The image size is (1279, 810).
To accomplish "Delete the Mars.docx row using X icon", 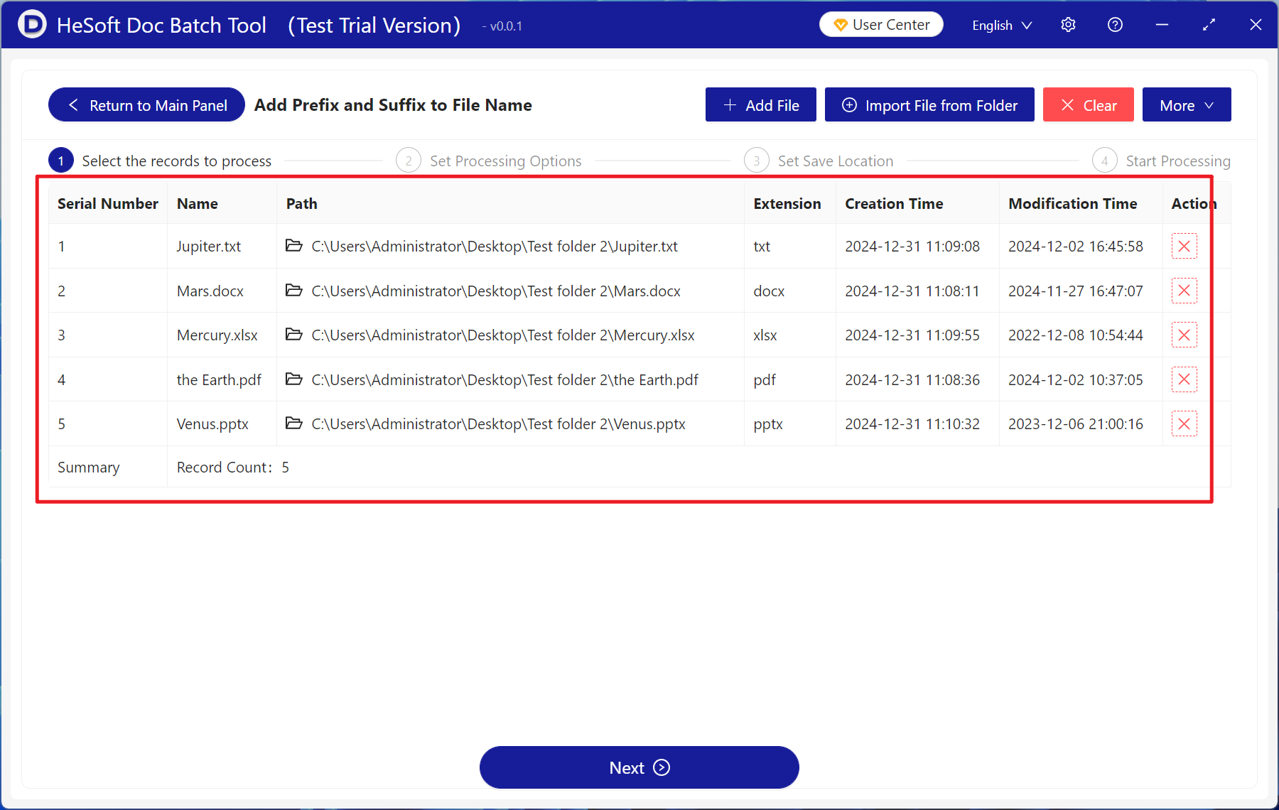I will point(1184,291).
